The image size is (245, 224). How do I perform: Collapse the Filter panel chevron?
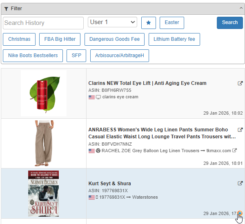pyautogui.click(x=241, y=8)
